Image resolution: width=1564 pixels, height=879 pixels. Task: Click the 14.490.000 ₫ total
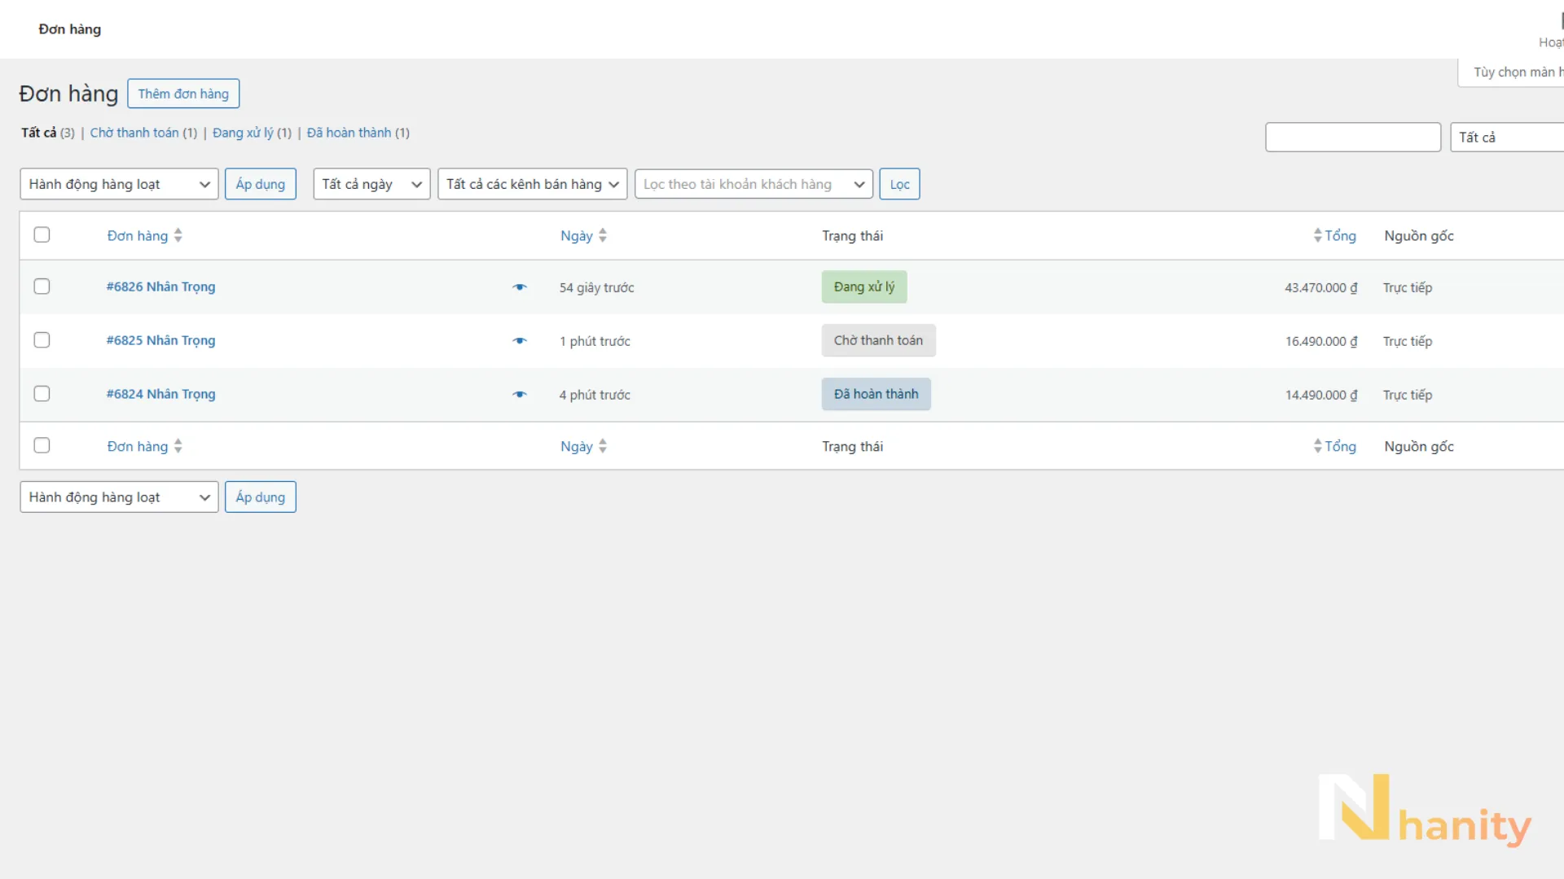point(1321,395)
